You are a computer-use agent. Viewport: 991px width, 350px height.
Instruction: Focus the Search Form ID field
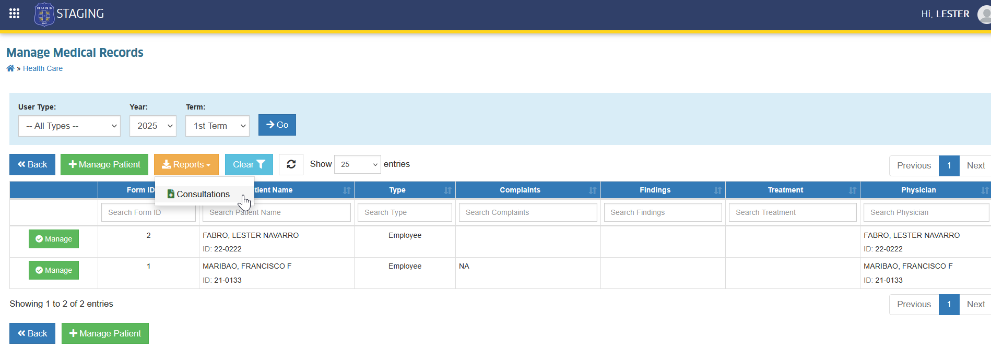tap(148, 212)
